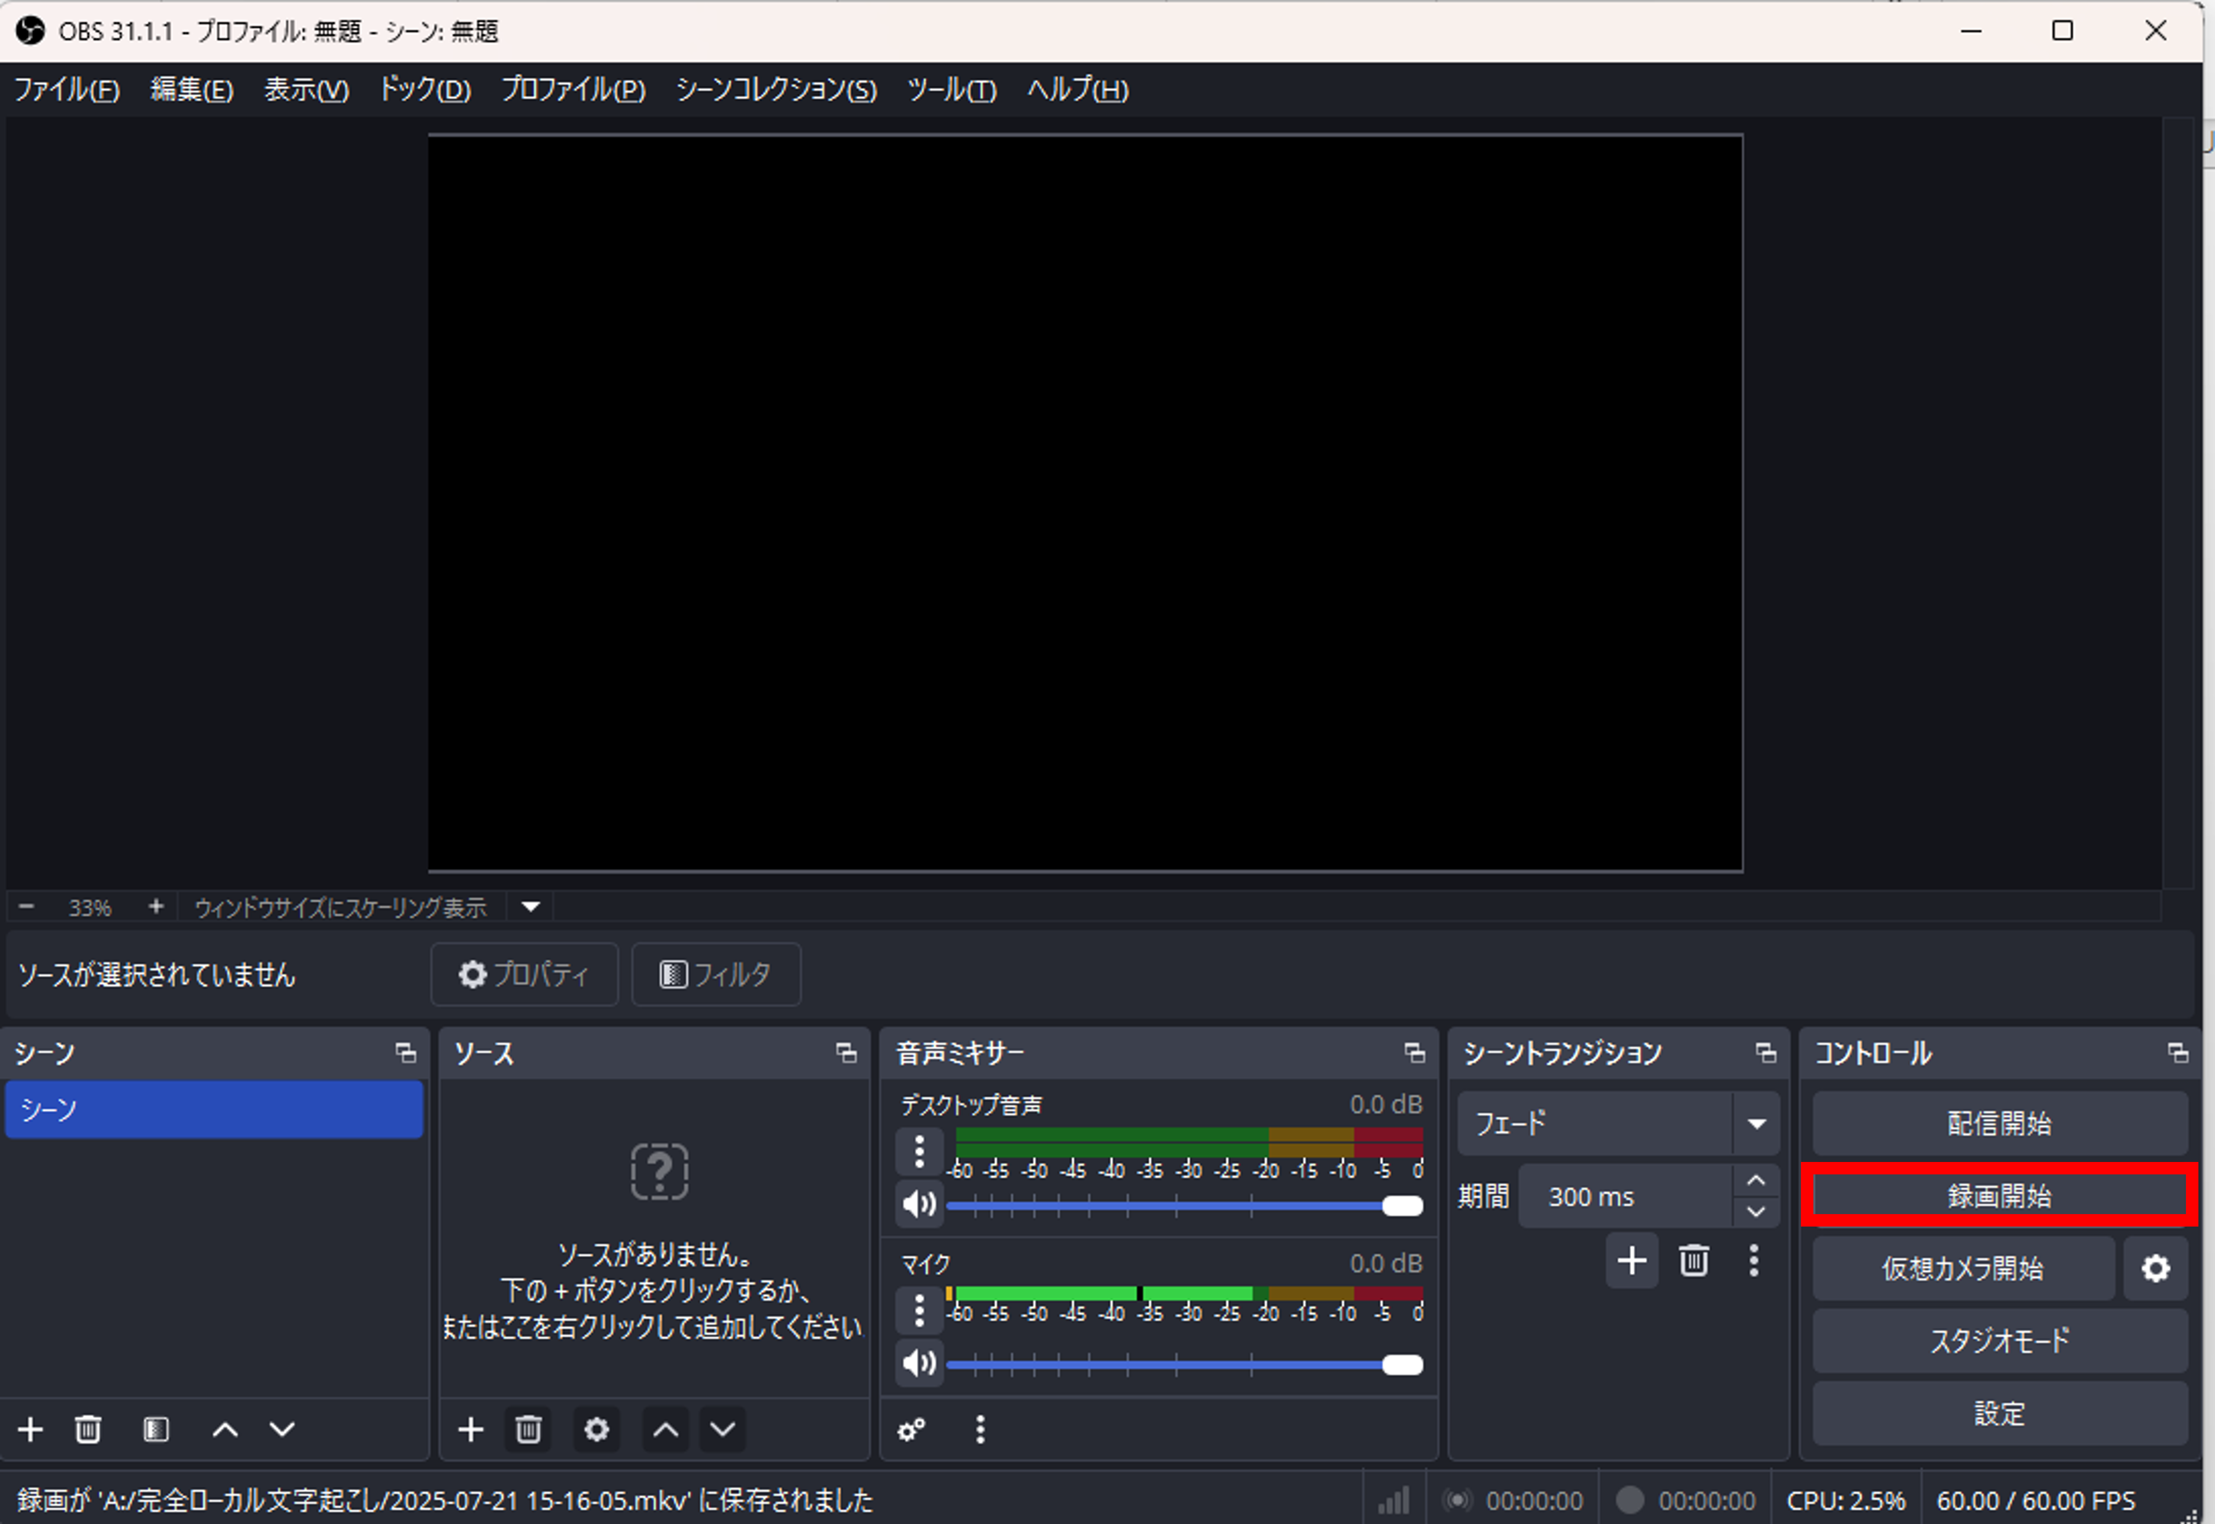Increase transition duration with up arrow
Screen dimensions: 2215x1524
(x=1755, y=1181)
